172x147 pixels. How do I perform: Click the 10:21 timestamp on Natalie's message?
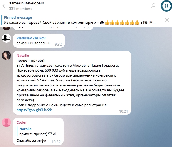(x=124, y=111)
